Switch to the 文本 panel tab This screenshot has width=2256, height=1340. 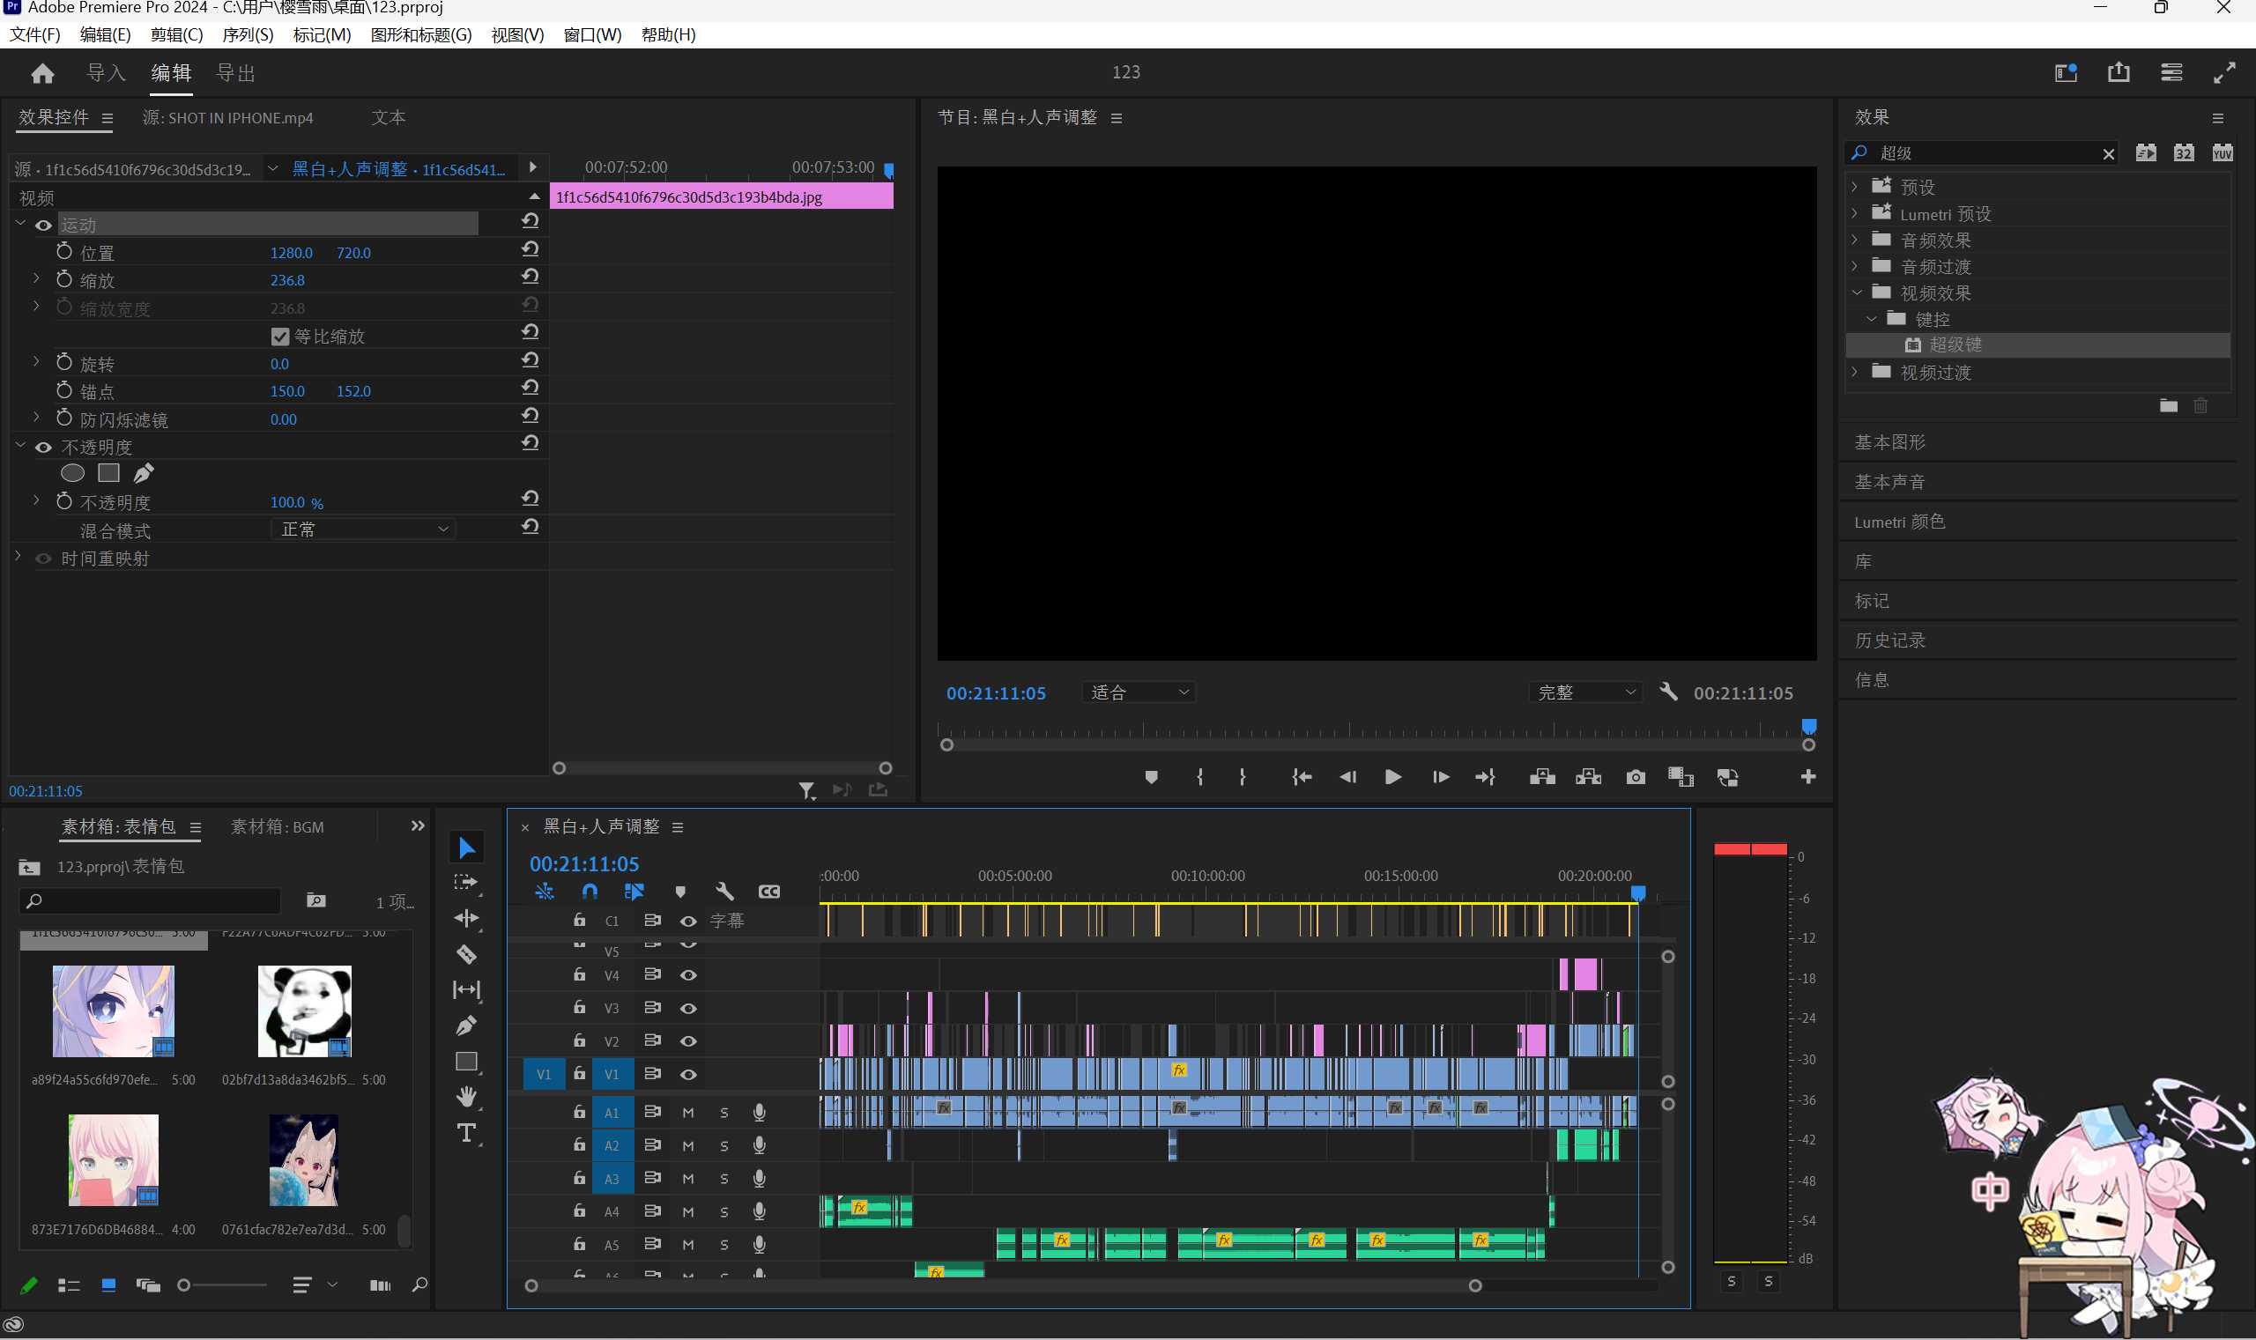coord(389,118)
